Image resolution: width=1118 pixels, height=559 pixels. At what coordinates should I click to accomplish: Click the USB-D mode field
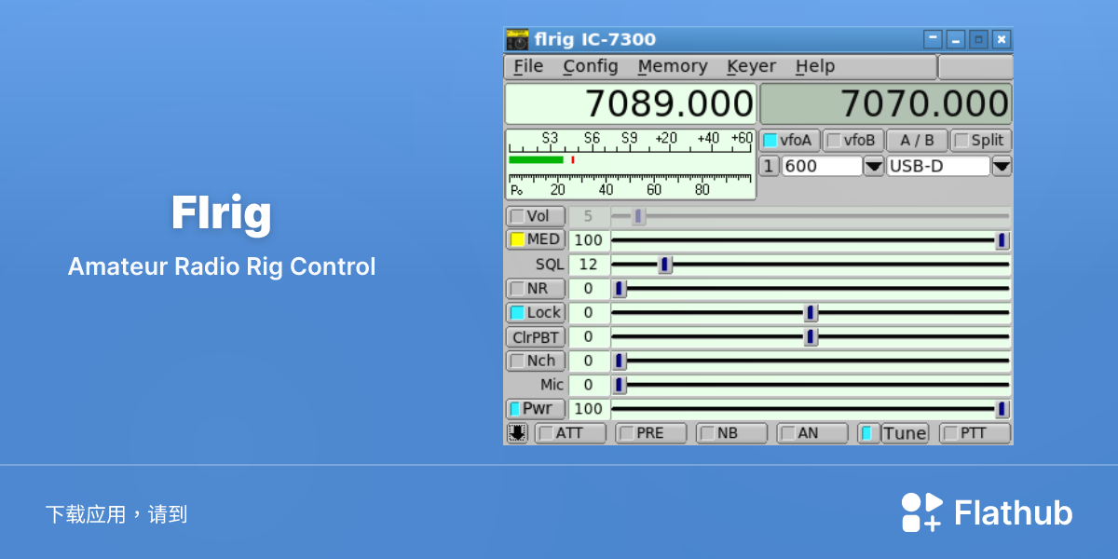click(938, 166)
